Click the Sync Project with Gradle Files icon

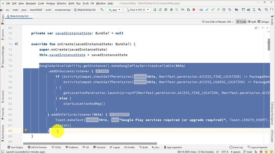click(x=248, y=10)
